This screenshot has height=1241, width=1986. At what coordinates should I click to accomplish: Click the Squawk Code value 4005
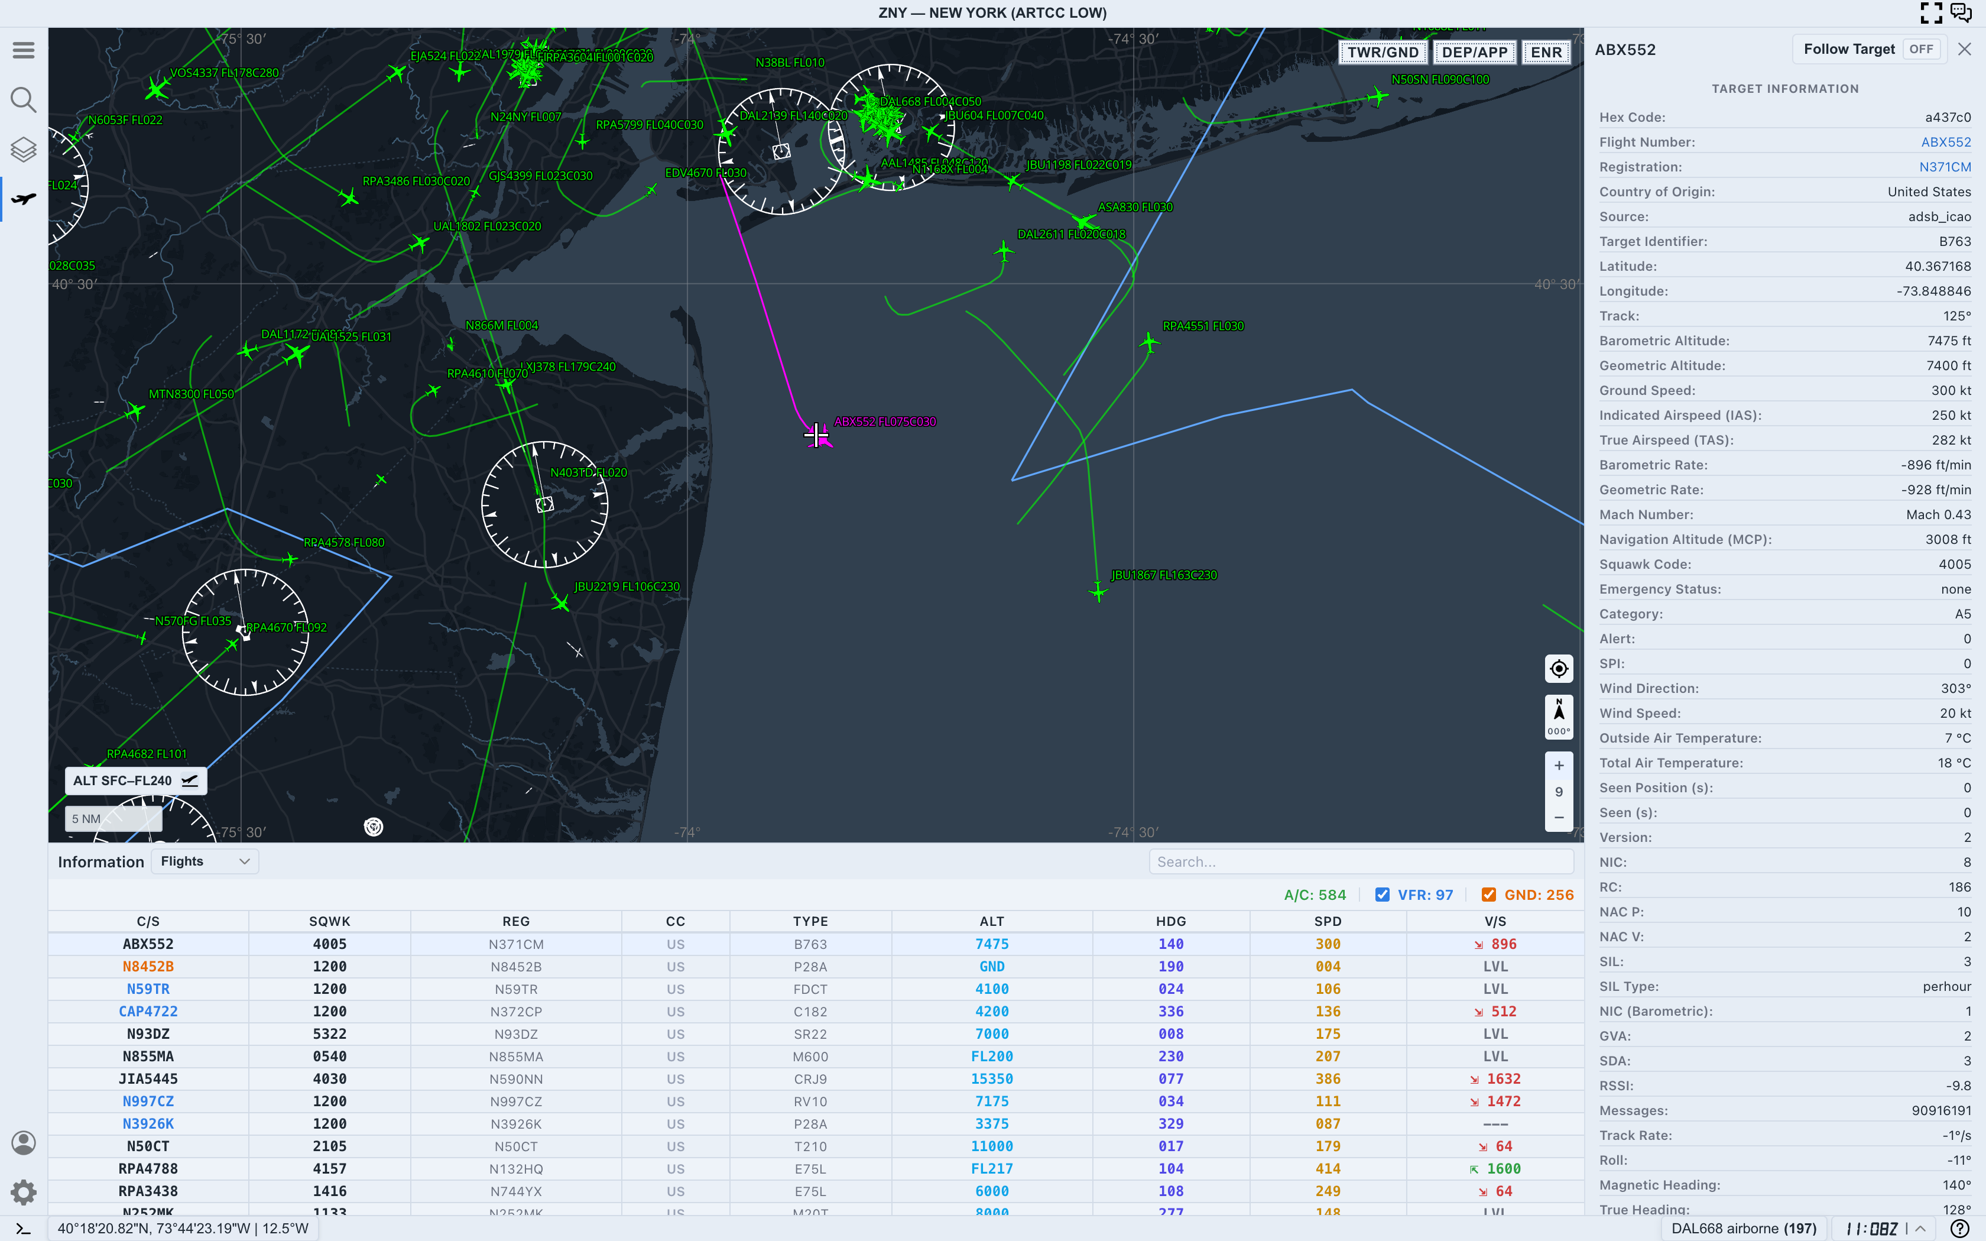tap(1954, 565)
